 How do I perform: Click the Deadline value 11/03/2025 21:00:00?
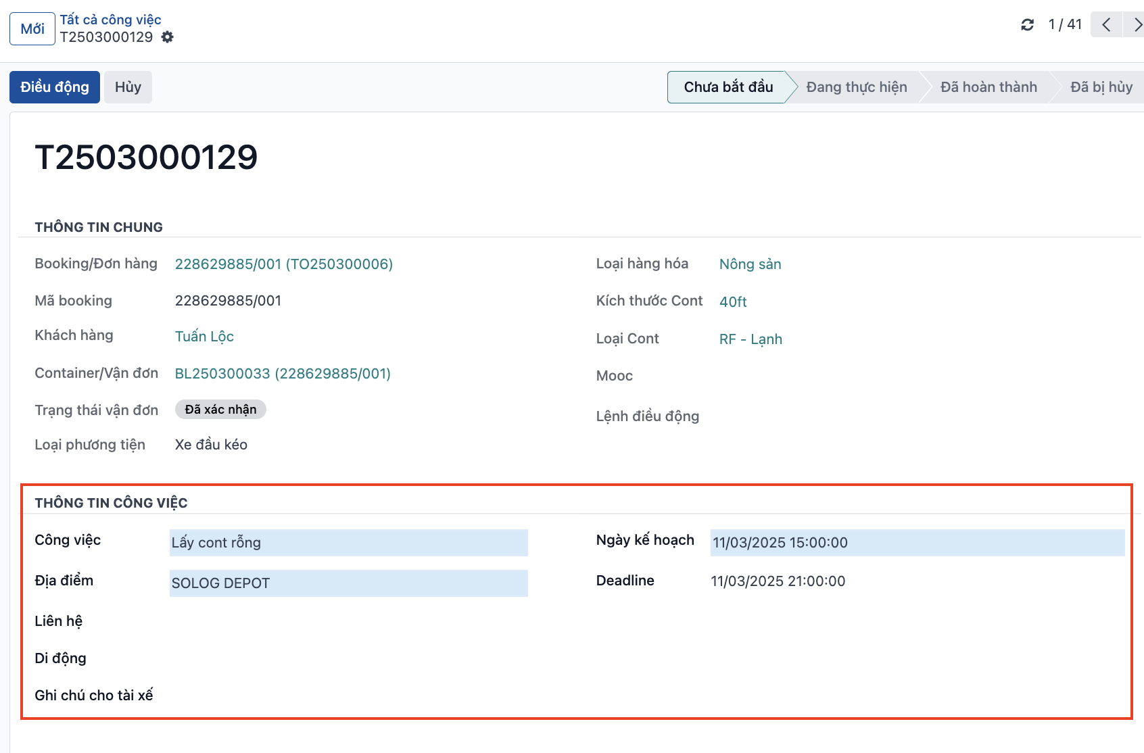click(x=778, y=581)
